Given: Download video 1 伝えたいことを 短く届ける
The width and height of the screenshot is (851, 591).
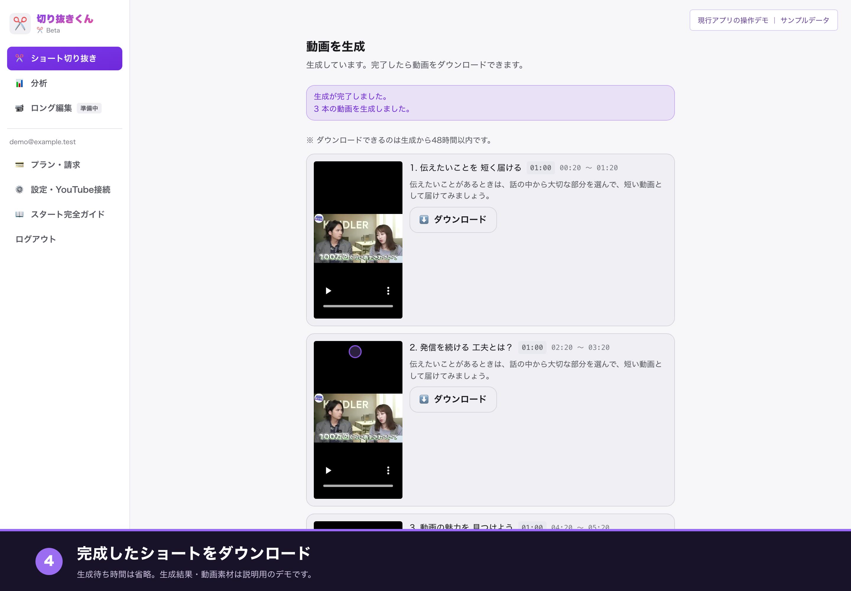Looking at the screenshot, I should click(x=453, y=220).
